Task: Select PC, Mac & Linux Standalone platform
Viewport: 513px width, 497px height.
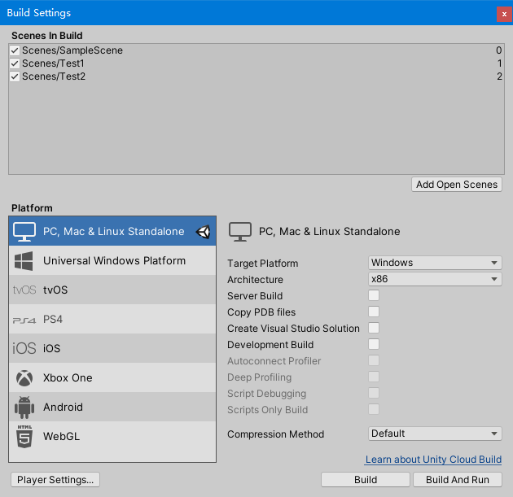Action: [x=112, y=231]
